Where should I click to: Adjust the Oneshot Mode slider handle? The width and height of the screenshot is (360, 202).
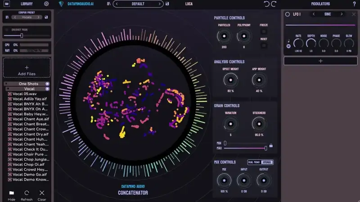coord(22,35)
